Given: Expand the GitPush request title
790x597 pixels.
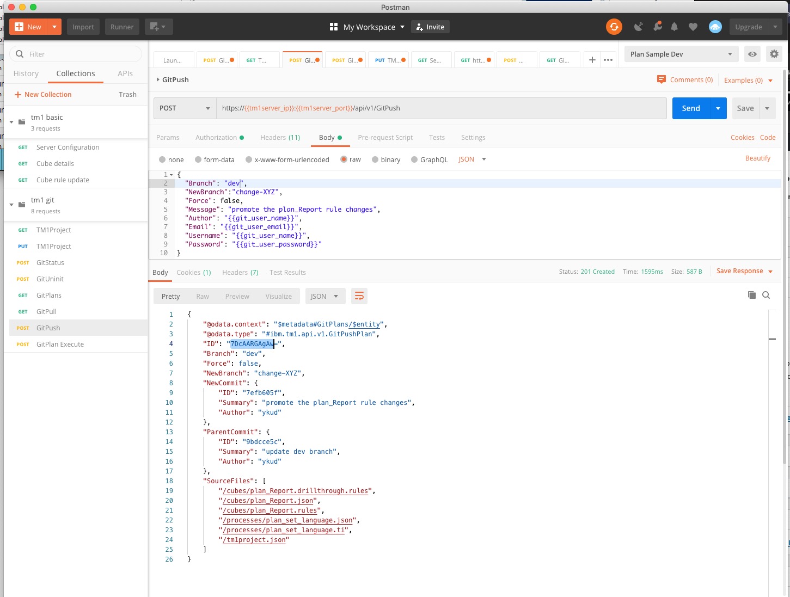Looking at the screenshot, I should [158, 79].
